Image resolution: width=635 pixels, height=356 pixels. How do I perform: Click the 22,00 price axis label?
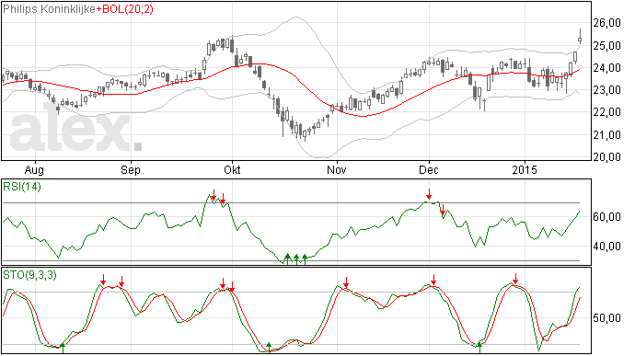606,112
